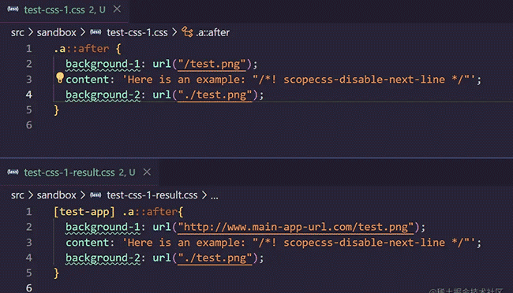Screen dimensions: 513x293
Task: Click line number 4 in top editor
Action: point(28,95)
